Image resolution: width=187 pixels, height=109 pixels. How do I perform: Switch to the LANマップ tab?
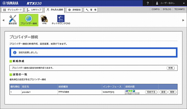coord(34,10)
